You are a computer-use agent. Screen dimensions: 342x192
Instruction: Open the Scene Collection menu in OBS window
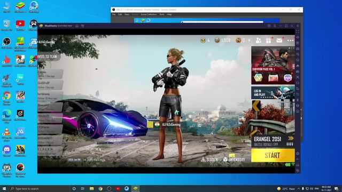tap(149, 14)
